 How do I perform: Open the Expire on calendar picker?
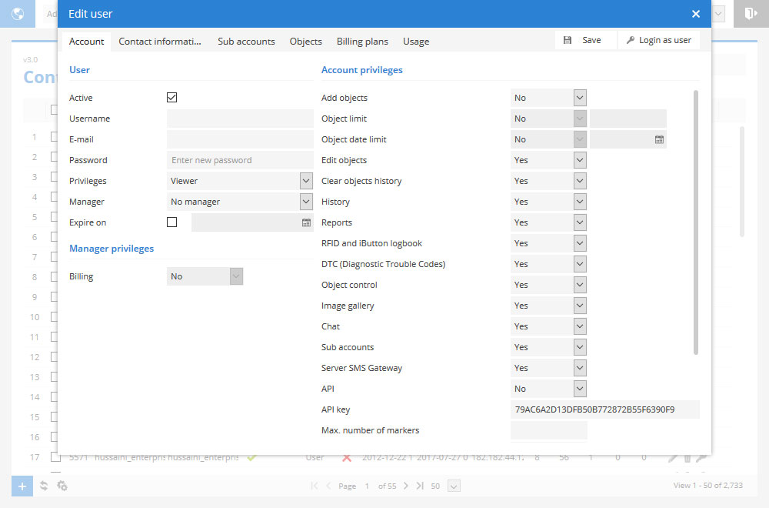(306, 222)
